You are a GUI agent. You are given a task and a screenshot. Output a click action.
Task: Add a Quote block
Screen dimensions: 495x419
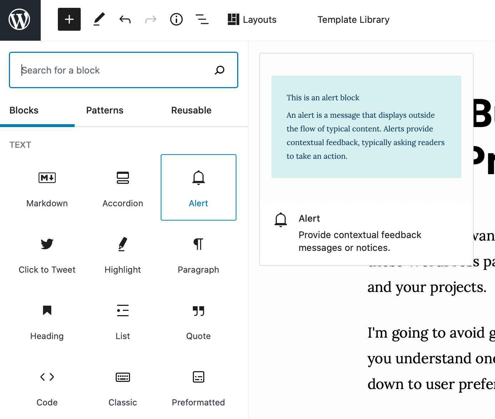pos(198,320)
